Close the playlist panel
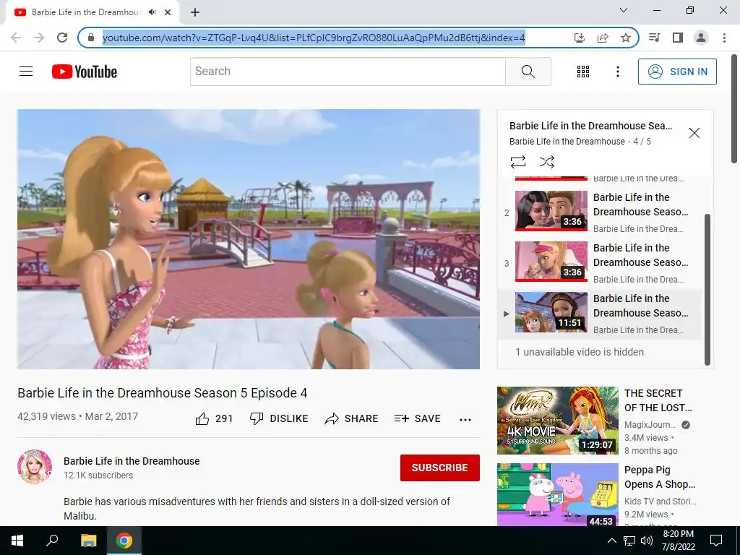740x555 pixels. coord(694,133)
